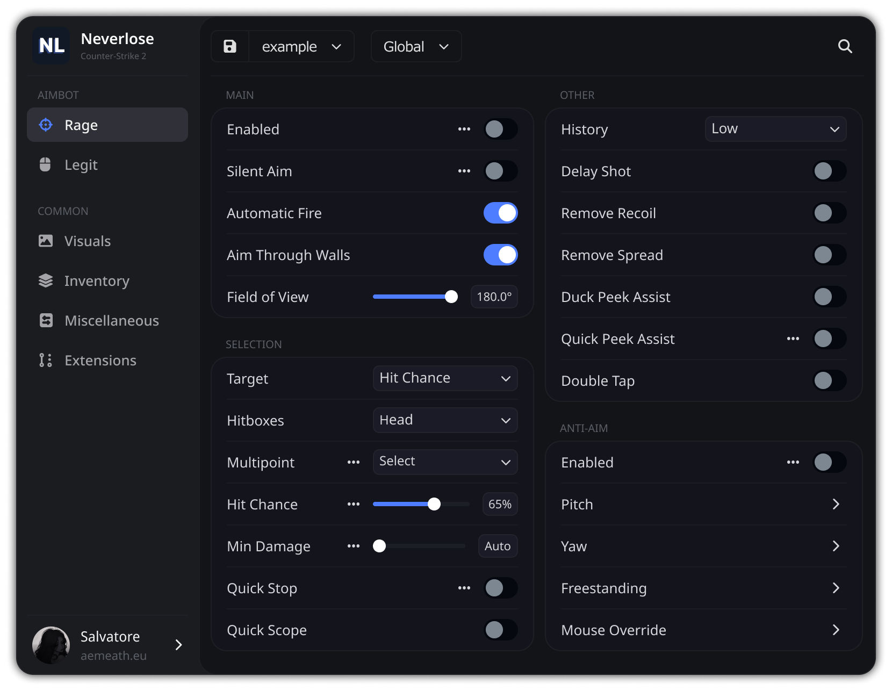Open Quick Peek Assist options dots
This screenshot has width=892, height=691.
pos(793,339)
